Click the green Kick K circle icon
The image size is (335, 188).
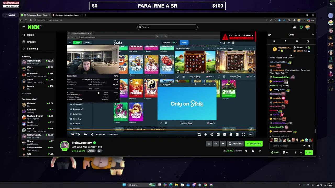click(301, 27)
